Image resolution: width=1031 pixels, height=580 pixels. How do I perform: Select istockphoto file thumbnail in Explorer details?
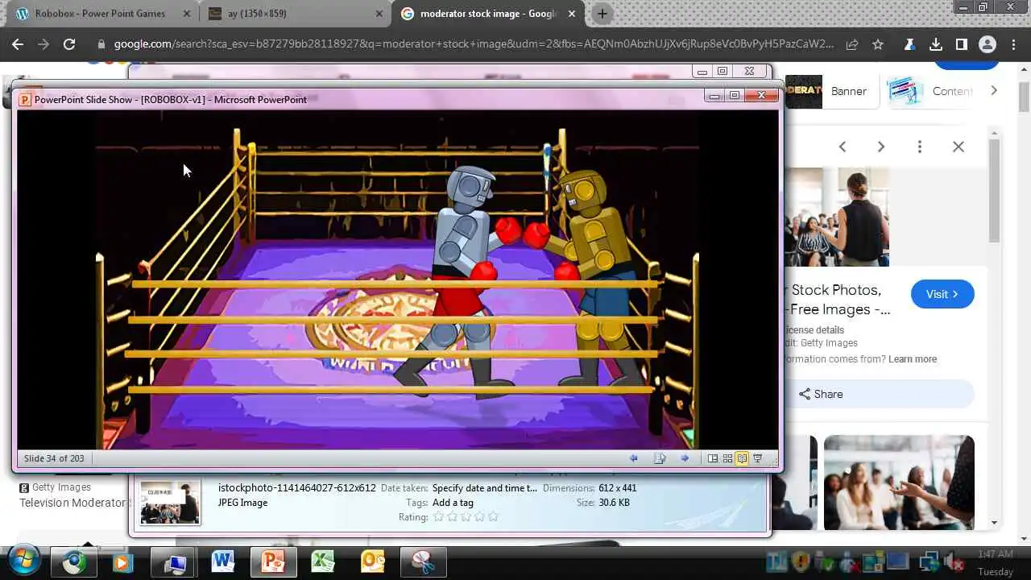pyautogui.click(x=170, y=503)
